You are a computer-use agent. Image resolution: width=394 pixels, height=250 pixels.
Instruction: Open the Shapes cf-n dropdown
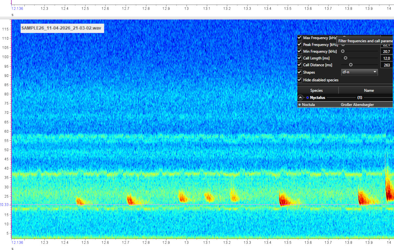coord(360,72)
